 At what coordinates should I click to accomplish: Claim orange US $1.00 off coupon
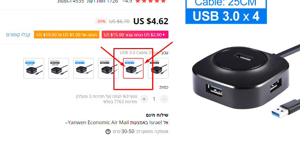click(x=66, y=35)
